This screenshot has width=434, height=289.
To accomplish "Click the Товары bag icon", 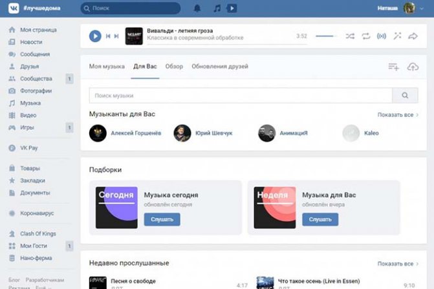I will coord(12,168).
